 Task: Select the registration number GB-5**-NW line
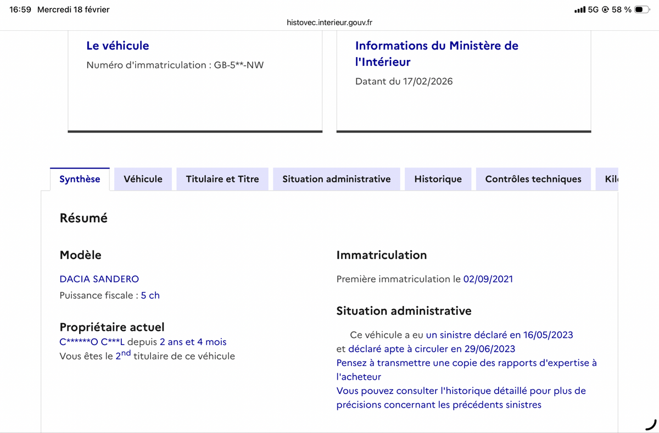click(175, 65)
